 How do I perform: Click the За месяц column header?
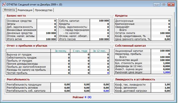pos(60,51)
